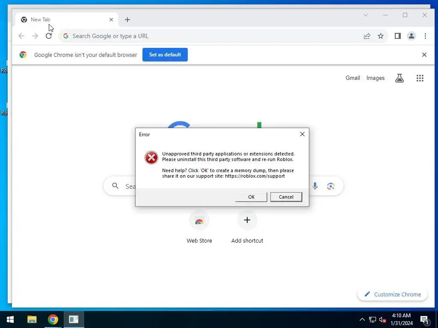Close the New Tab tab
This screenshot has height=328, width=438.
[x=111, y=20]
